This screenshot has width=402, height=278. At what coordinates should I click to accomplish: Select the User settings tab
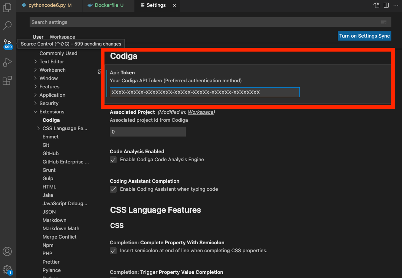[x=38, y=37]
